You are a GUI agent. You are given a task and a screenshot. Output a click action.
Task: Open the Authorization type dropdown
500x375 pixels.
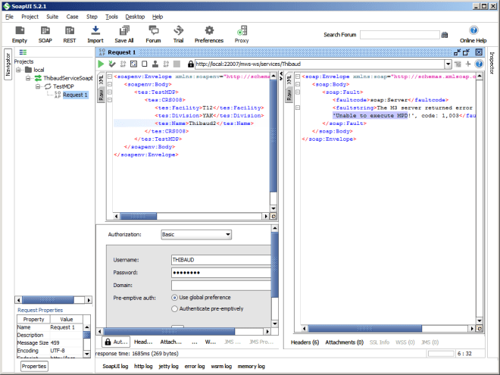196,235
